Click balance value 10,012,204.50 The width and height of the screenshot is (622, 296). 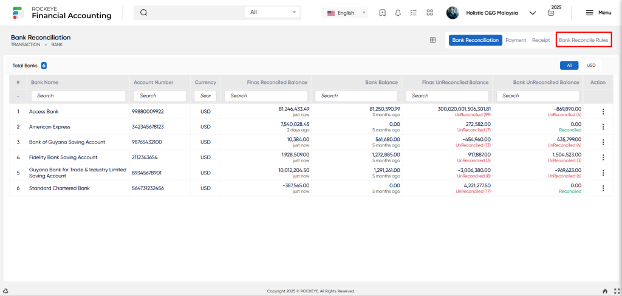pos(295,170)
